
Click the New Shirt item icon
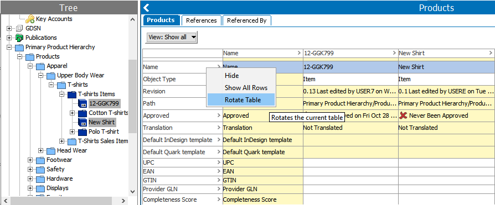pyautogui.click(x=82, y=122)
